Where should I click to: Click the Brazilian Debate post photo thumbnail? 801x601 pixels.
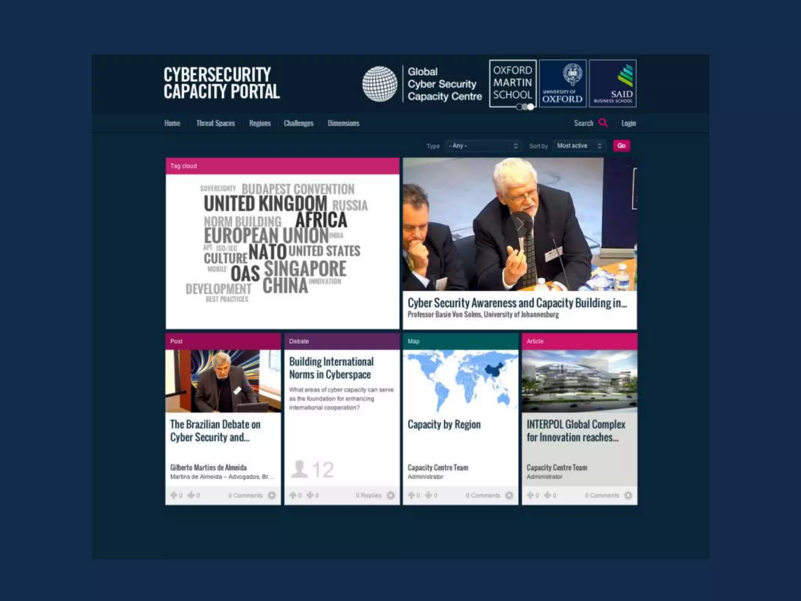(x=223, y=381)
